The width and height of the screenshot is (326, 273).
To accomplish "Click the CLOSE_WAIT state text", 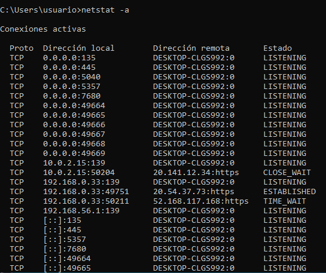I will [x=287, y=172].
